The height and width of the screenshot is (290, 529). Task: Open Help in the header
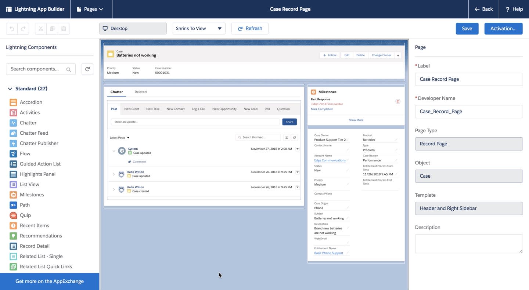tap(514, 9)
